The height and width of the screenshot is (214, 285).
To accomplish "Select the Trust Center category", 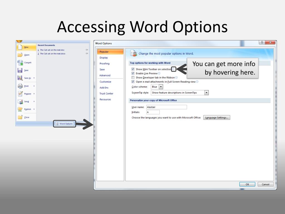I will click(110, 94).
